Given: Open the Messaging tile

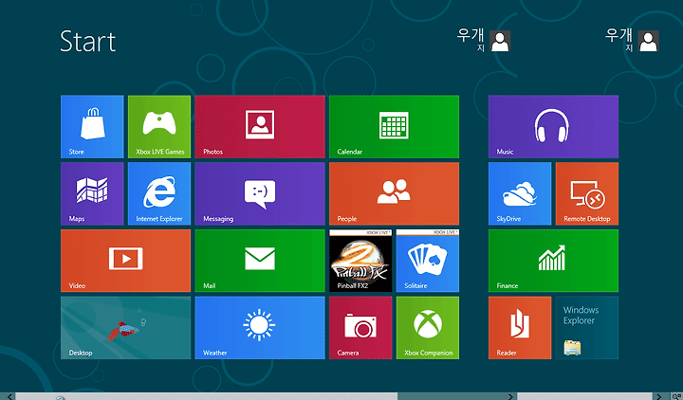Looking at the screenshot, I should point(260,193).
